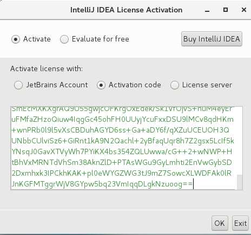Place cursor after the final == characters

(193, 184)
